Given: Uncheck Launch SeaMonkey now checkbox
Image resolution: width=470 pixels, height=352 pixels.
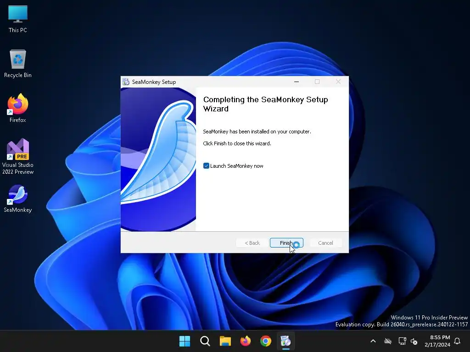Looking at the screenshot, I should click(206, 166).
